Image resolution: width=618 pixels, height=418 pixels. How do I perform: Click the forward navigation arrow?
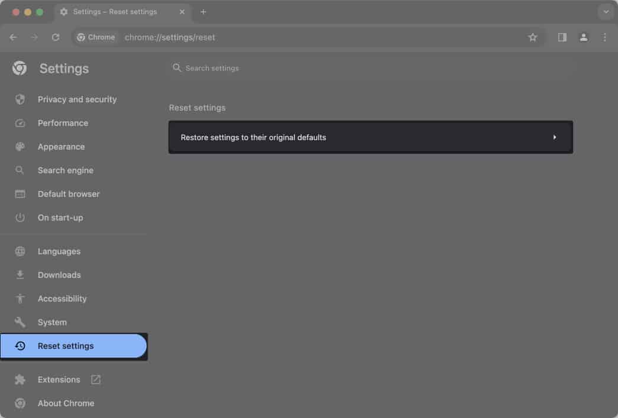pyautogui.click(x=34, y=37)
